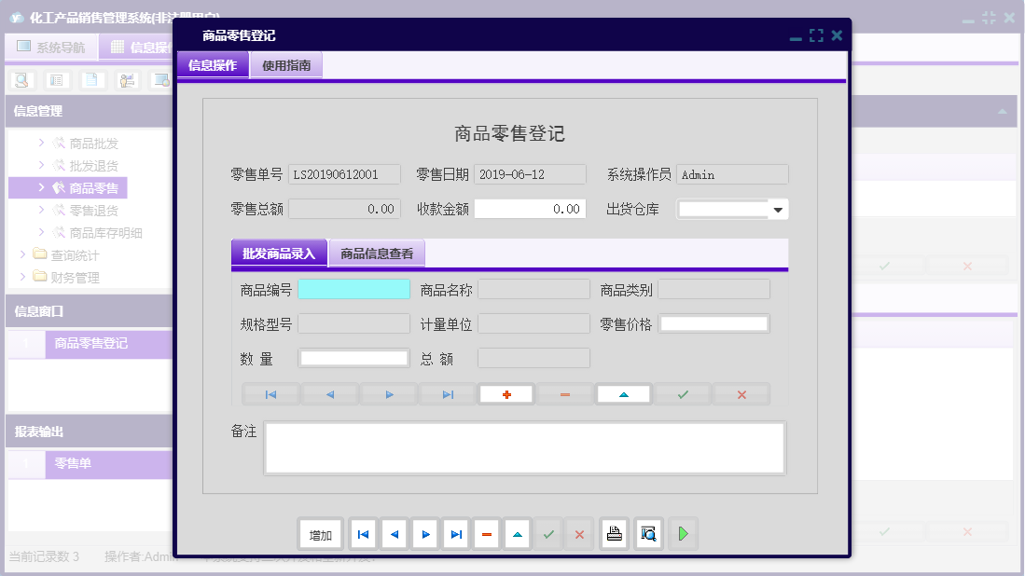The height and width of the screenshot is (576, 1025).
Task: Cancel the detail entry with the red X icon
Action: pos(741,393)
